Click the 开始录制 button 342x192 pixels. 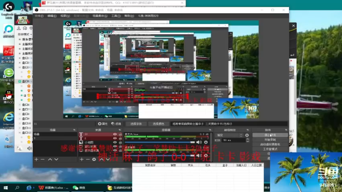tap(270, 140)
